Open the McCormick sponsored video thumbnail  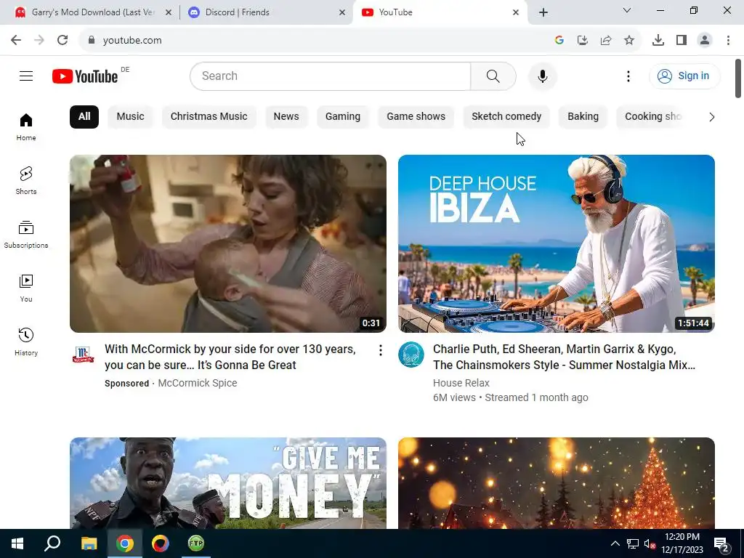tap(227, 243)
